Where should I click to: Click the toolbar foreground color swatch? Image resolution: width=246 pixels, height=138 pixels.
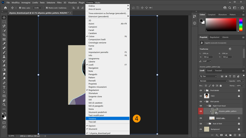3,116
